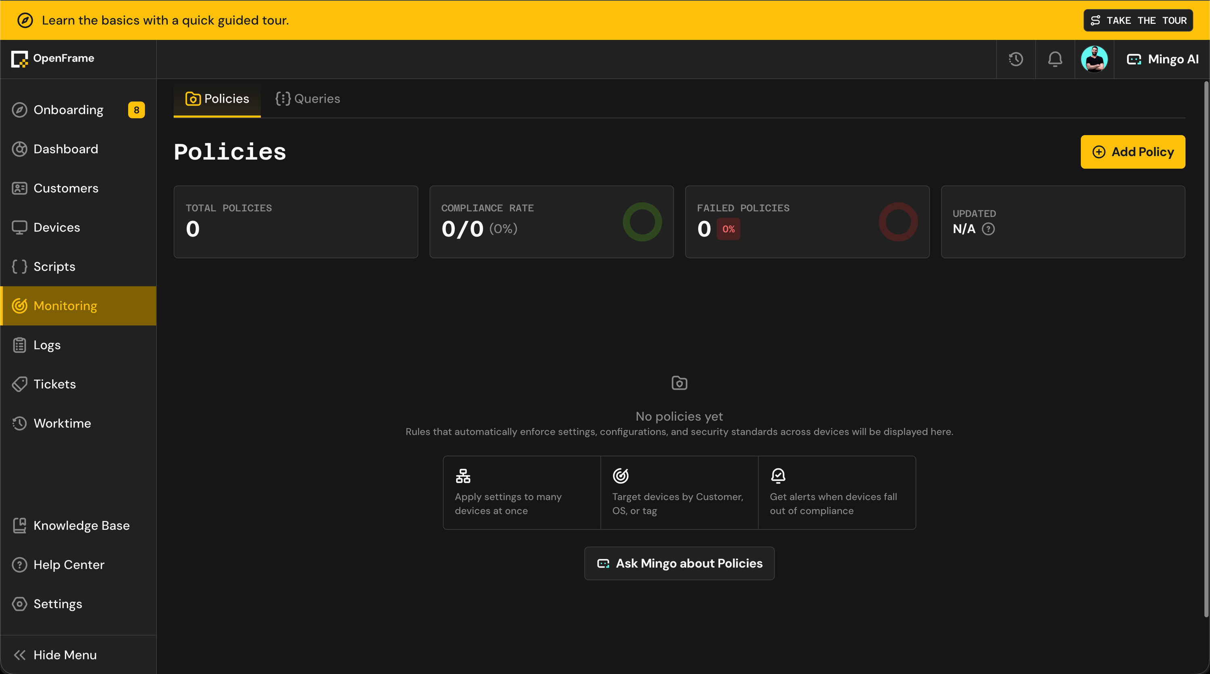The image size is (1210, 674).
Task: Click the Total Policies card
Action: click(296, 222)
